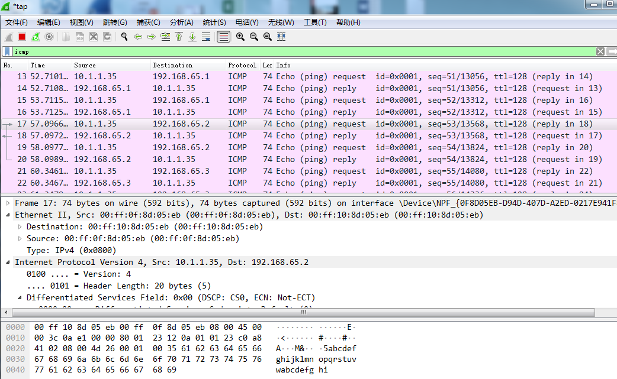Go to the last packet
Image resolution: width=617 pixels, height=379 pixels.
click(192, 36)
